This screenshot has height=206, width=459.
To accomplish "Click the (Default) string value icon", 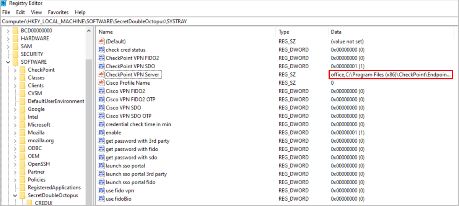I will coord(101,41).
